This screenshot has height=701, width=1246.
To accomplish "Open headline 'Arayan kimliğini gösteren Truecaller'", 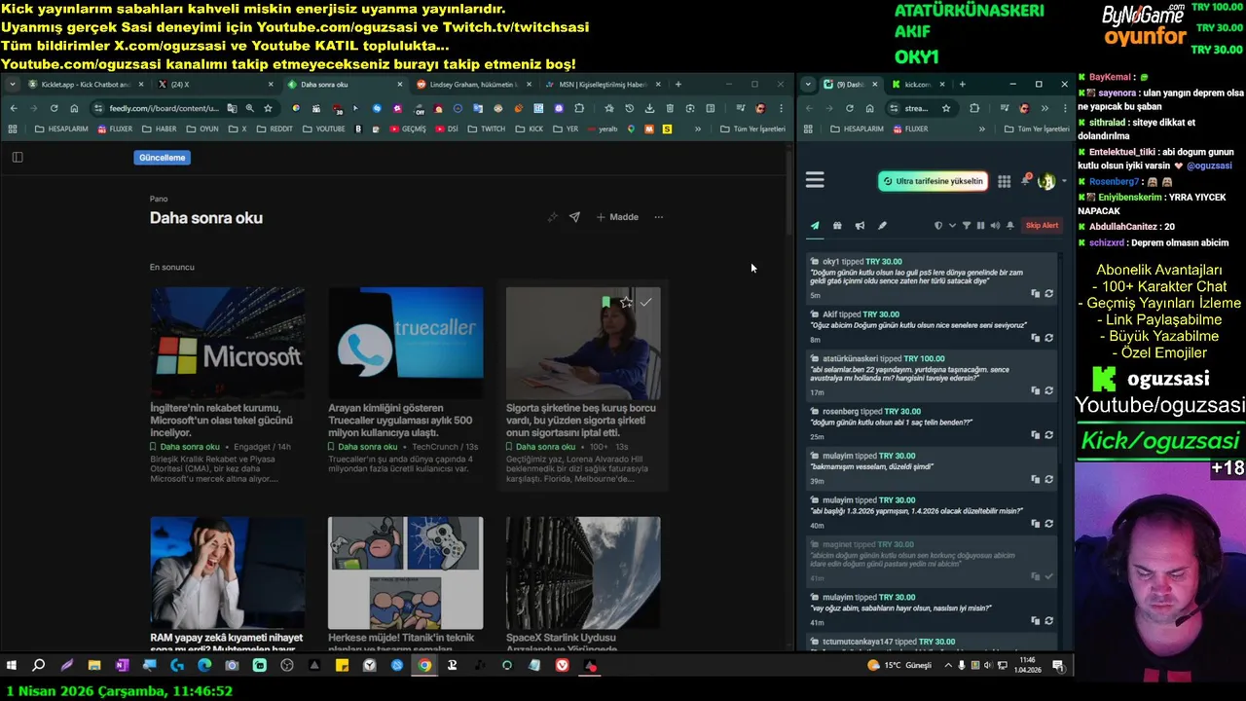I will click(x=400, y=420).
